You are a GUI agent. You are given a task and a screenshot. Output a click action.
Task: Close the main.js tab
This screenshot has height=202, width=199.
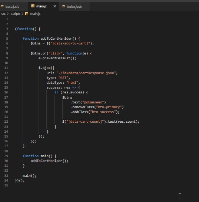pos(54,6)
